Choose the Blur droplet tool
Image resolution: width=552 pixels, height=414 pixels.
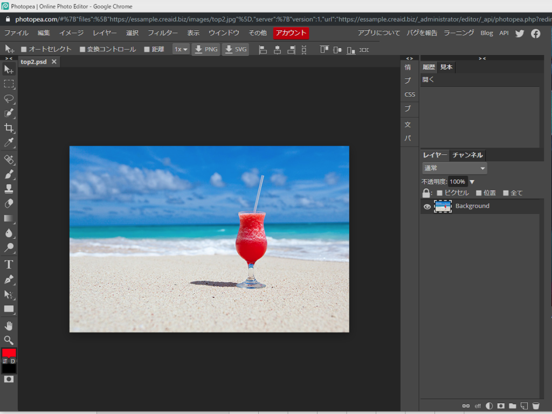pos(9,233)
